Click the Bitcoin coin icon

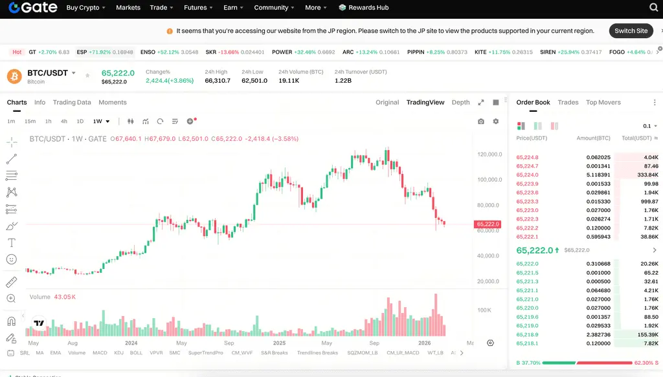pos(14,76)
